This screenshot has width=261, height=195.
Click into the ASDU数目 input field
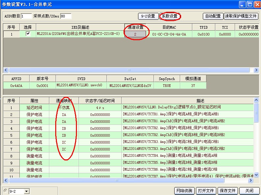pos(26,16)
